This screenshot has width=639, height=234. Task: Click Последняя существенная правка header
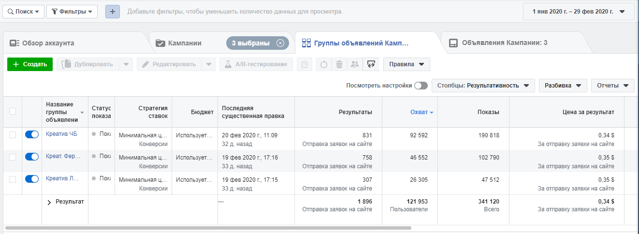[256, 112]
